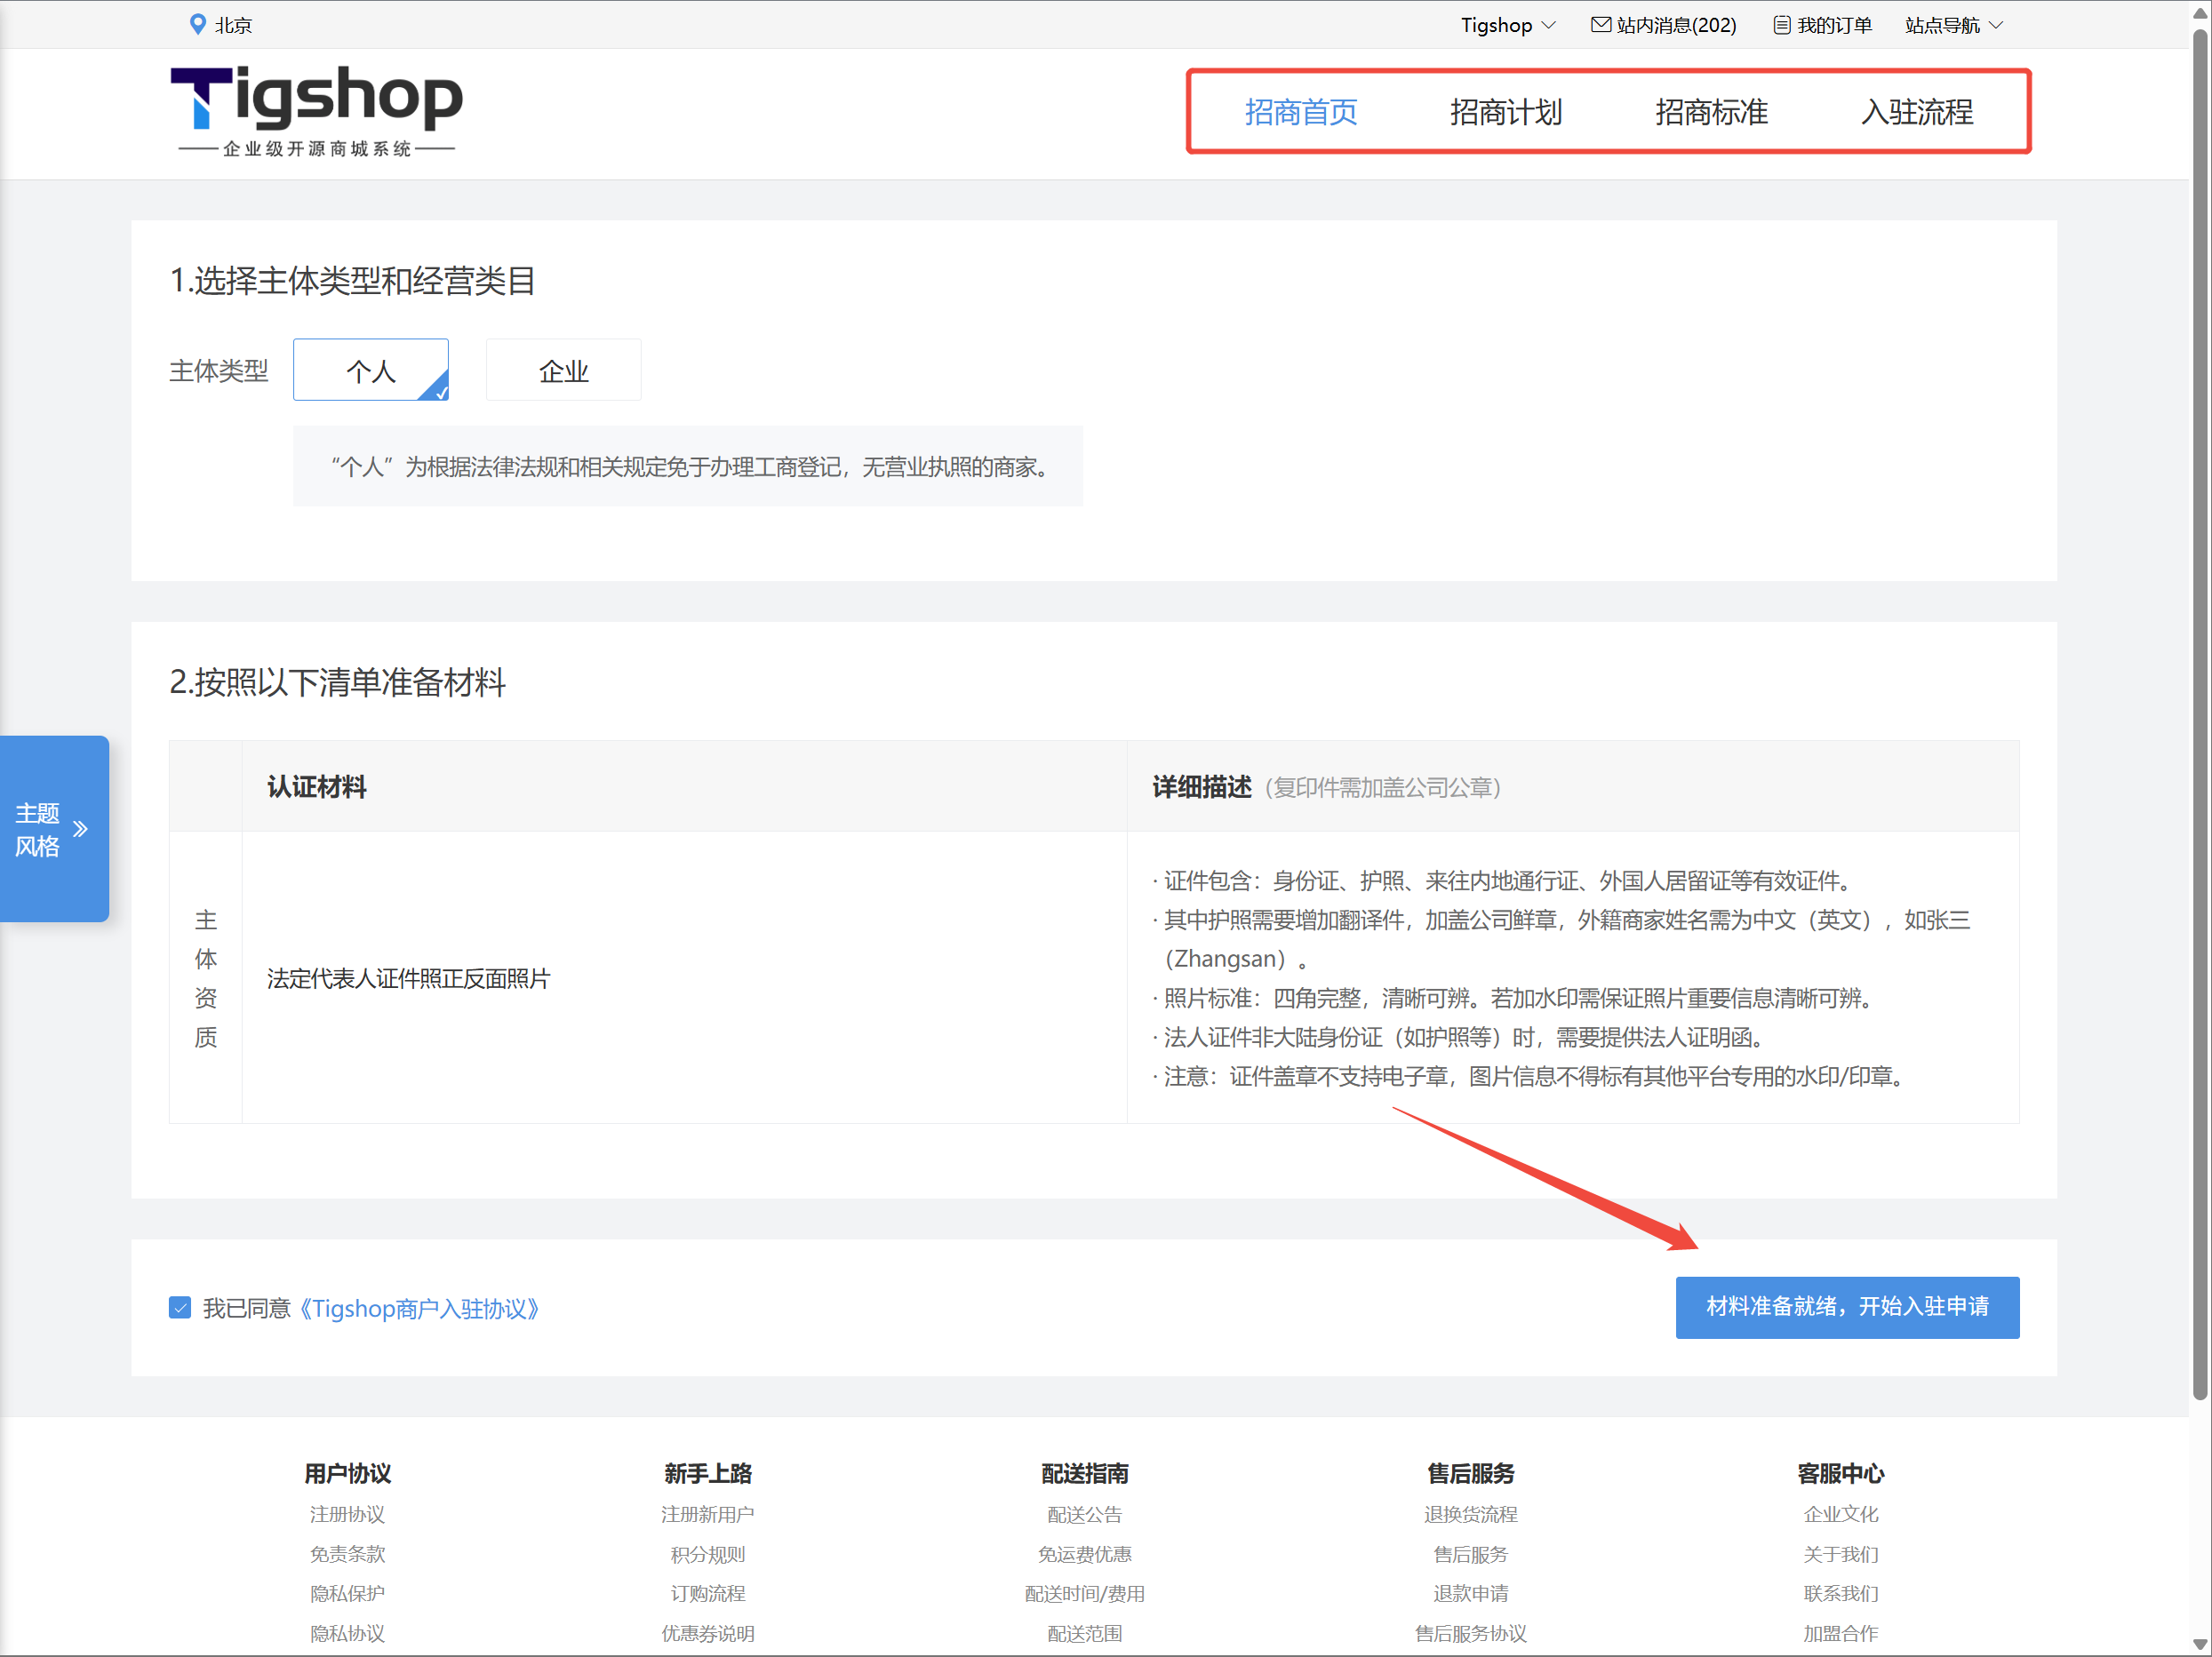Open the 注册协议 footer link

[x=347, y=1514]
